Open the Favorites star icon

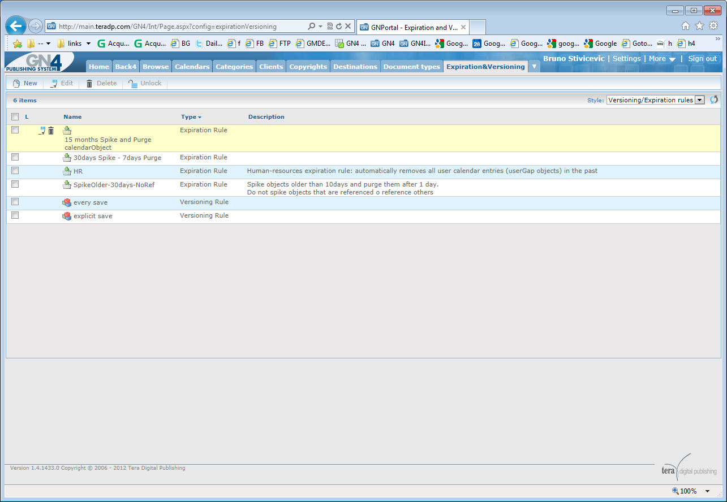699,26
